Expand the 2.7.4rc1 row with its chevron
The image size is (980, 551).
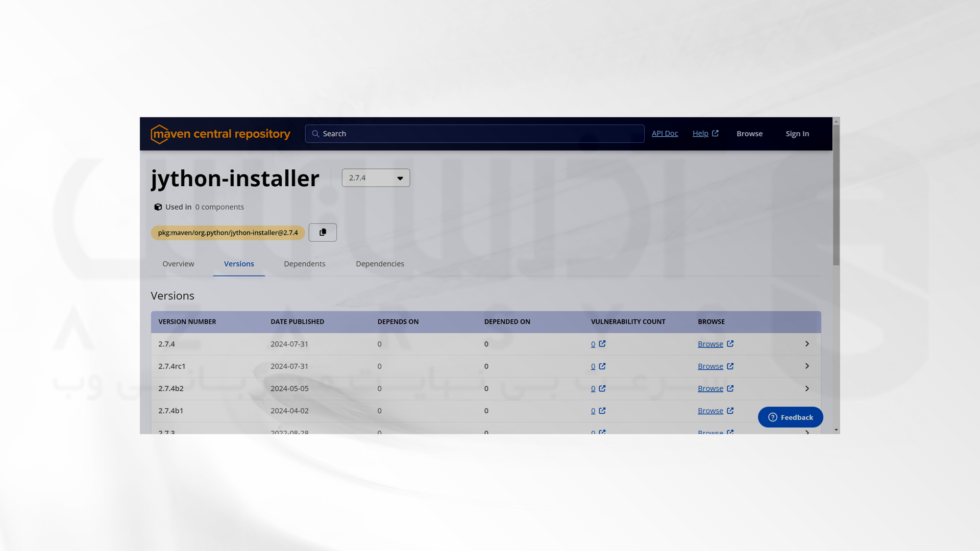(x=807, y=366)
